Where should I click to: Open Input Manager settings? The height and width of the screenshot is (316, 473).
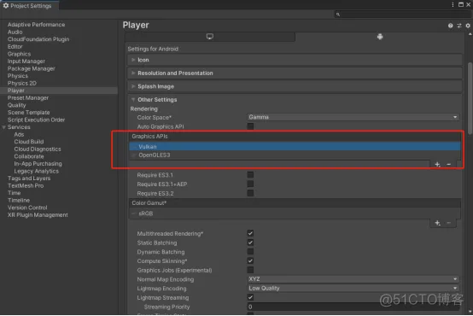pos(26,61)
